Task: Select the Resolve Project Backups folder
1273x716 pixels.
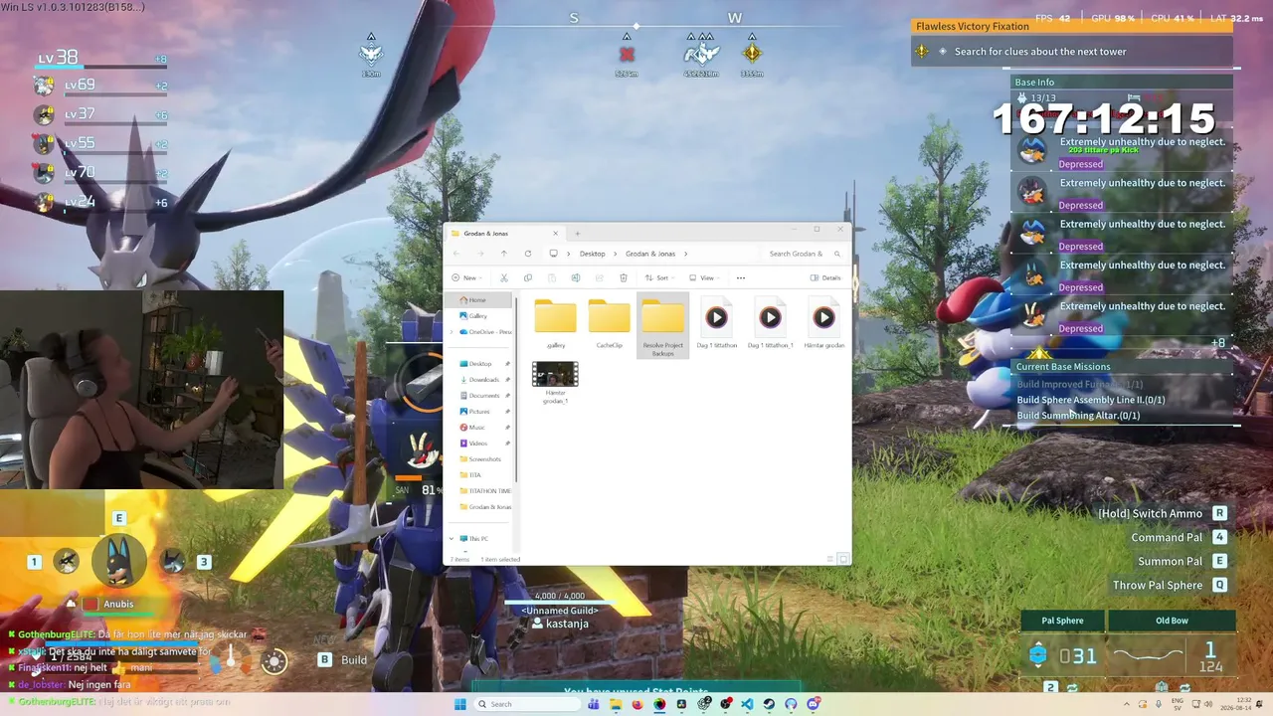Action: tap(662, 325)
